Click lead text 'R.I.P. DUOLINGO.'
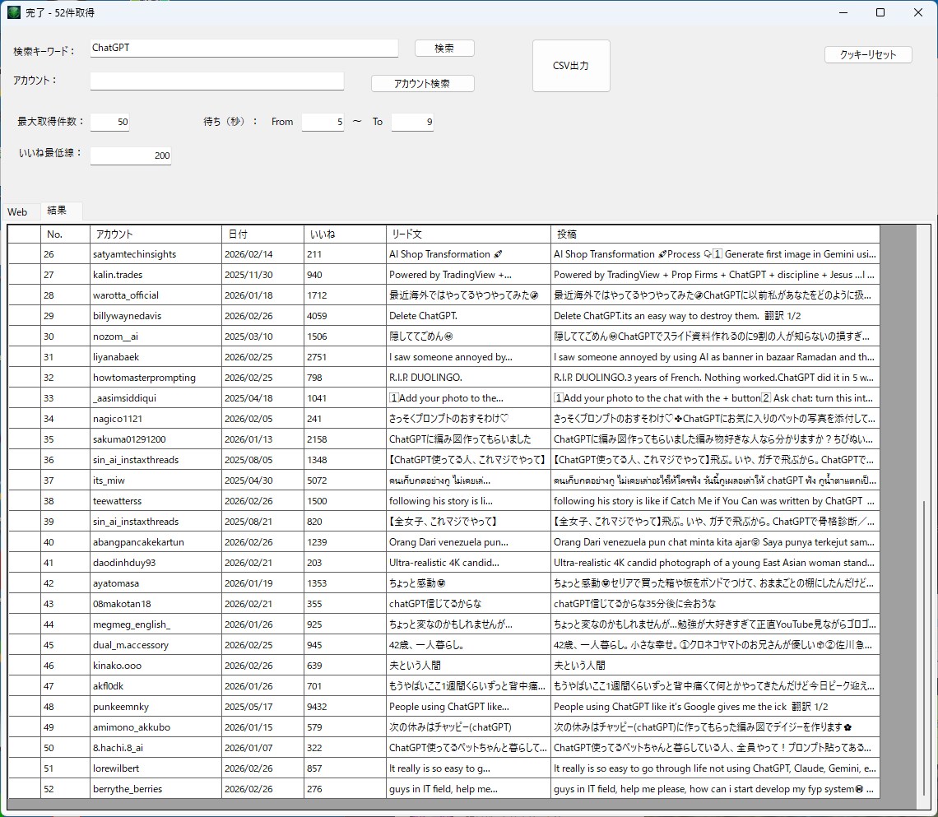The image size is (938, 817). coord(468,378)
